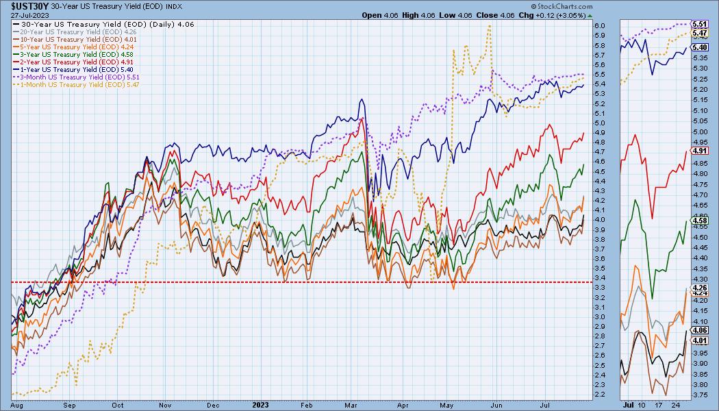The width and height of the screenshot is (719, 411).
Task: Click the black line marker before the 30-Year legend
Action: click(16, 24)
